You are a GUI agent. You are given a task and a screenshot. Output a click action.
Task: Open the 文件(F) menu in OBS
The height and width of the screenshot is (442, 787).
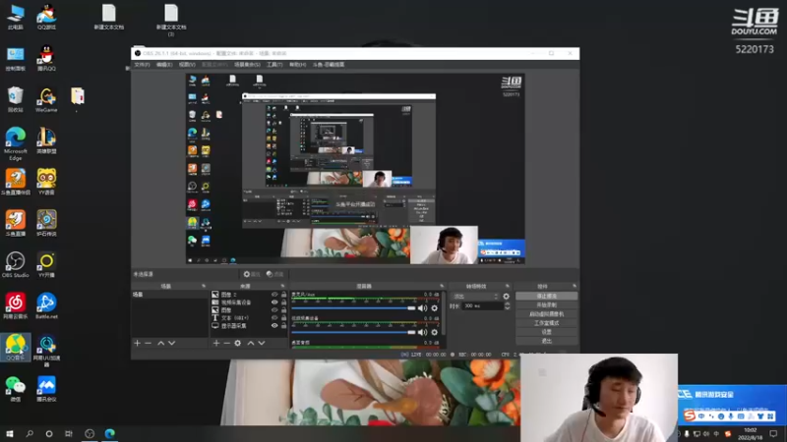tap(142, 65)
